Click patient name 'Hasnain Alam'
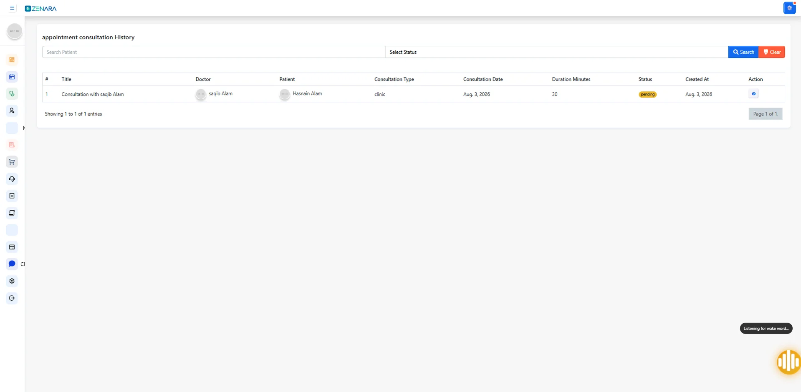 click(x=307, y=93)
